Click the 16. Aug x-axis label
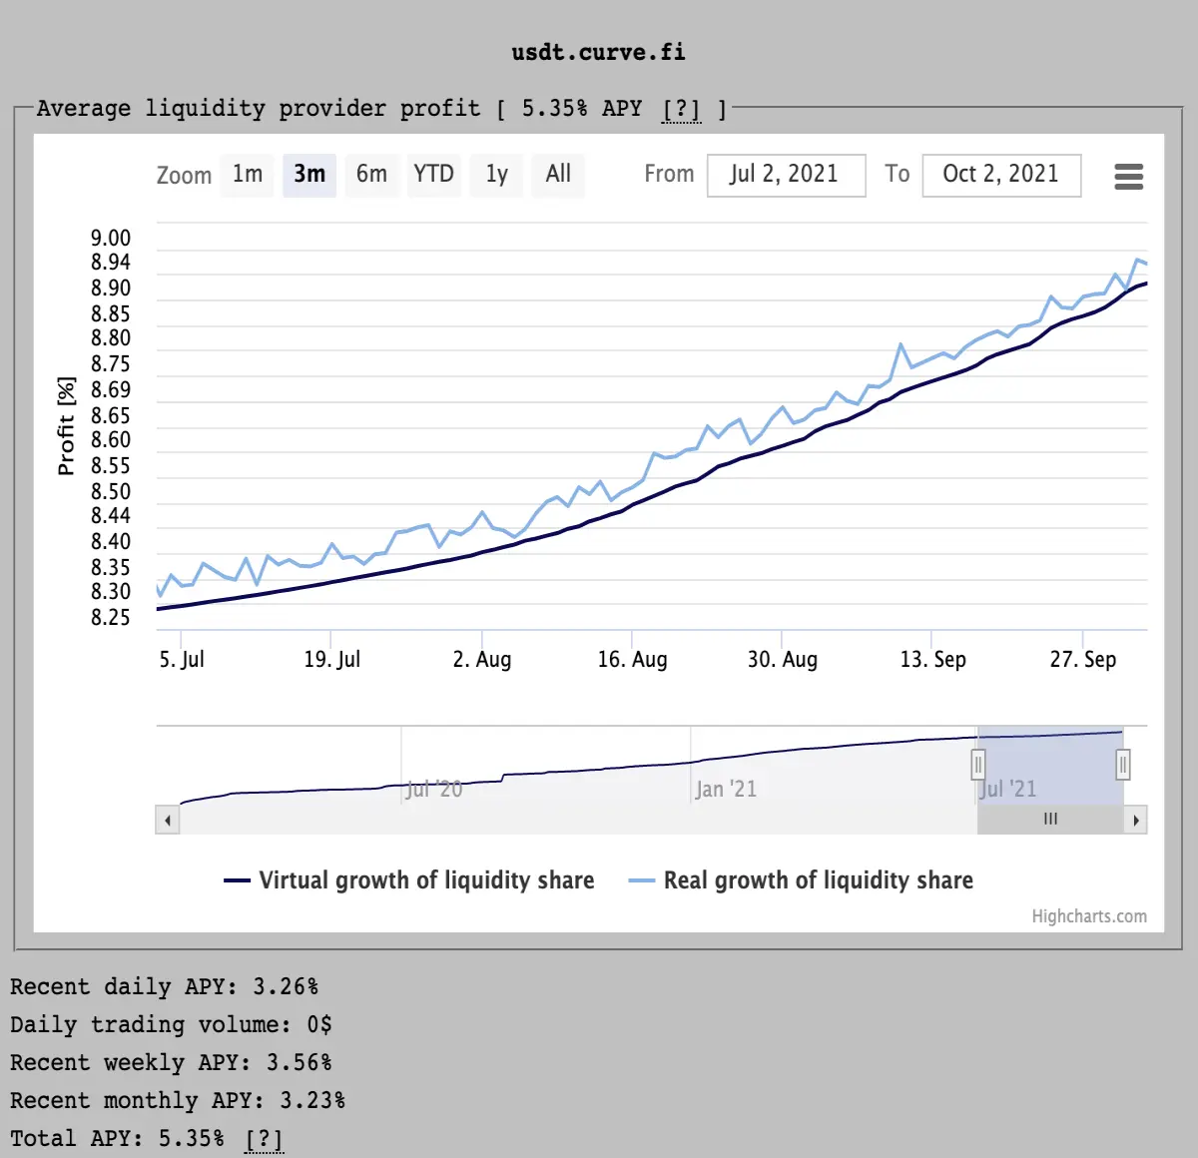The height and width of the screenshot is (1158, 1198). 632,660
